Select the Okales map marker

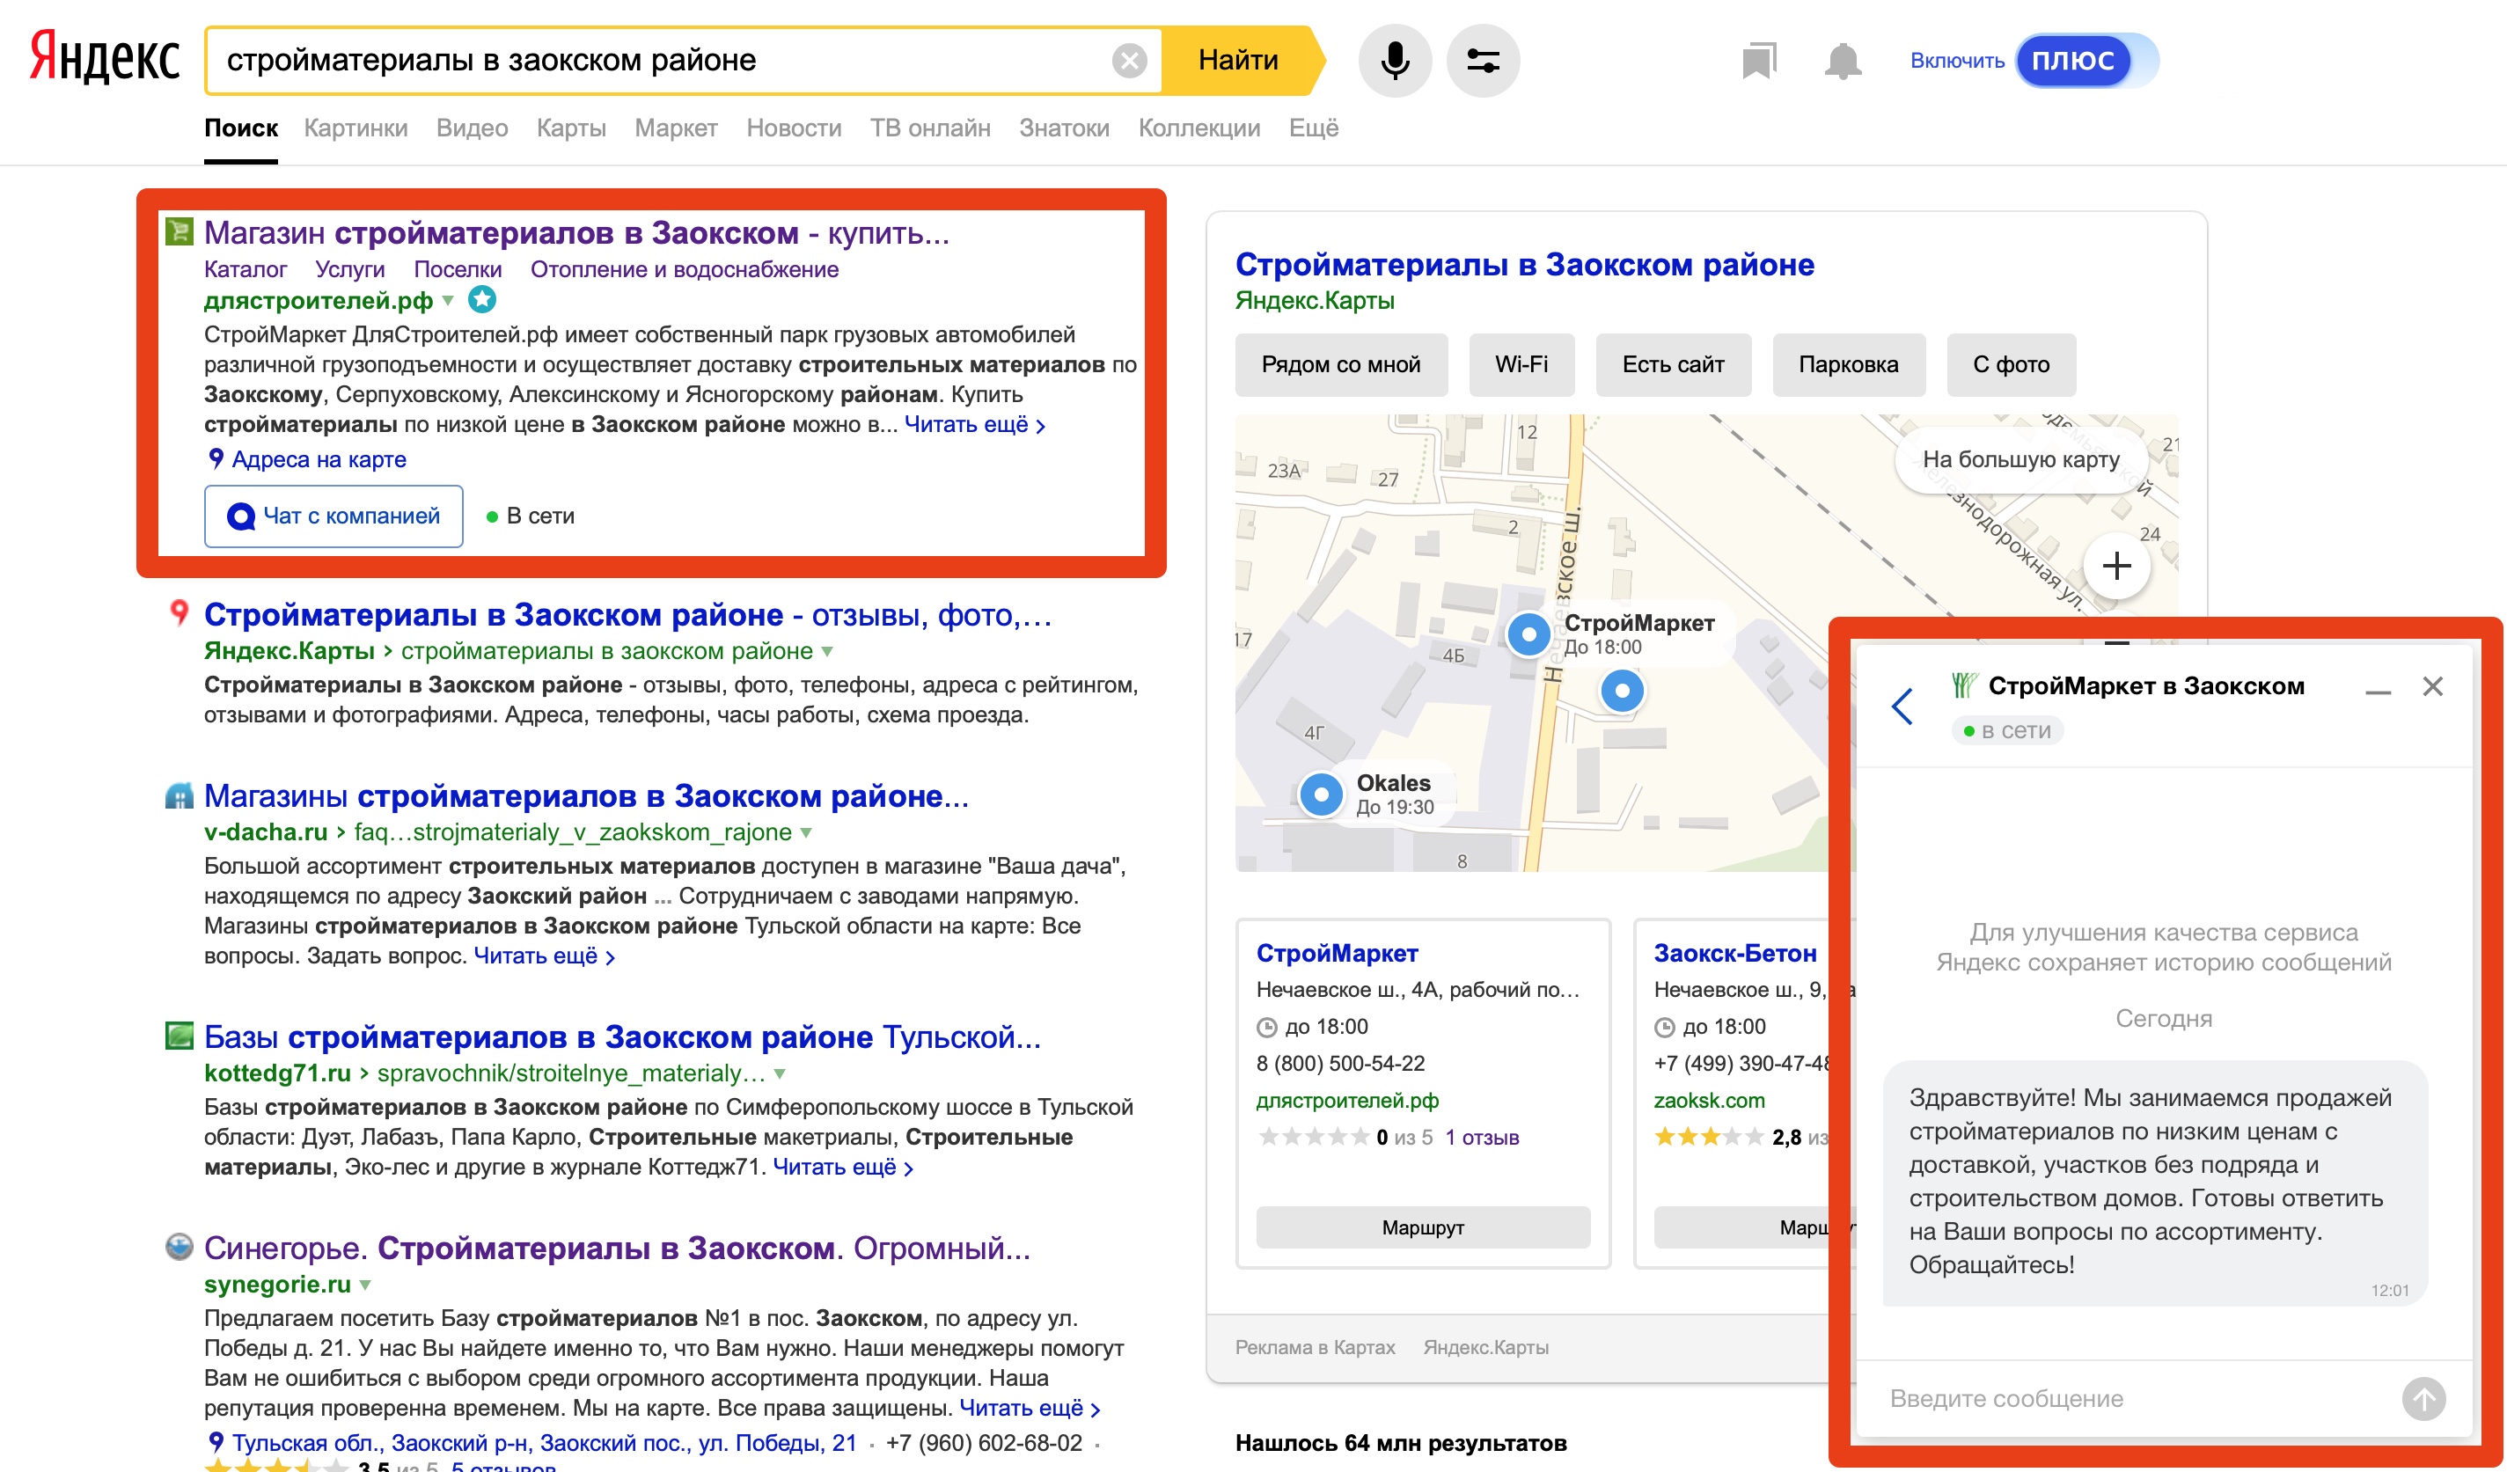click(x=1321, y=794)
